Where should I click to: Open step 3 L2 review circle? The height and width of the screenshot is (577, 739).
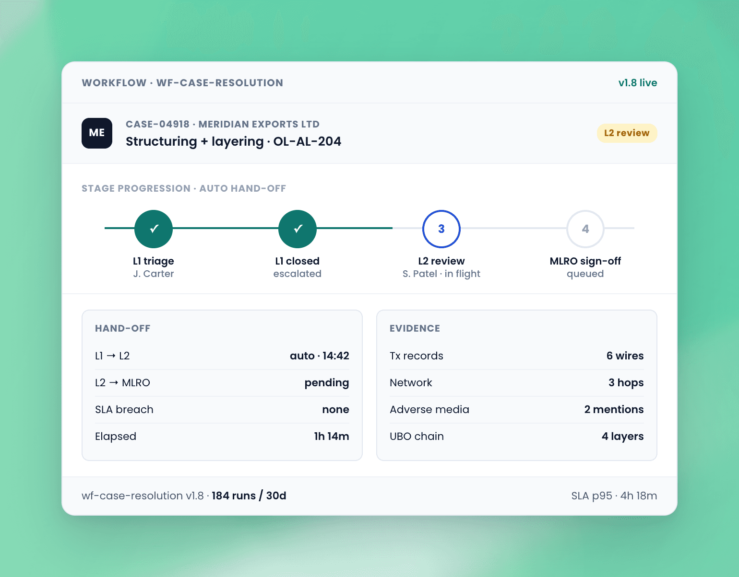pos(441,229)
